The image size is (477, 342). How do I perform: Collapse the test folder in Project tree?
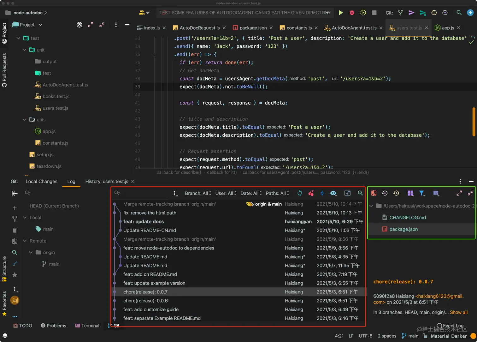18,38
